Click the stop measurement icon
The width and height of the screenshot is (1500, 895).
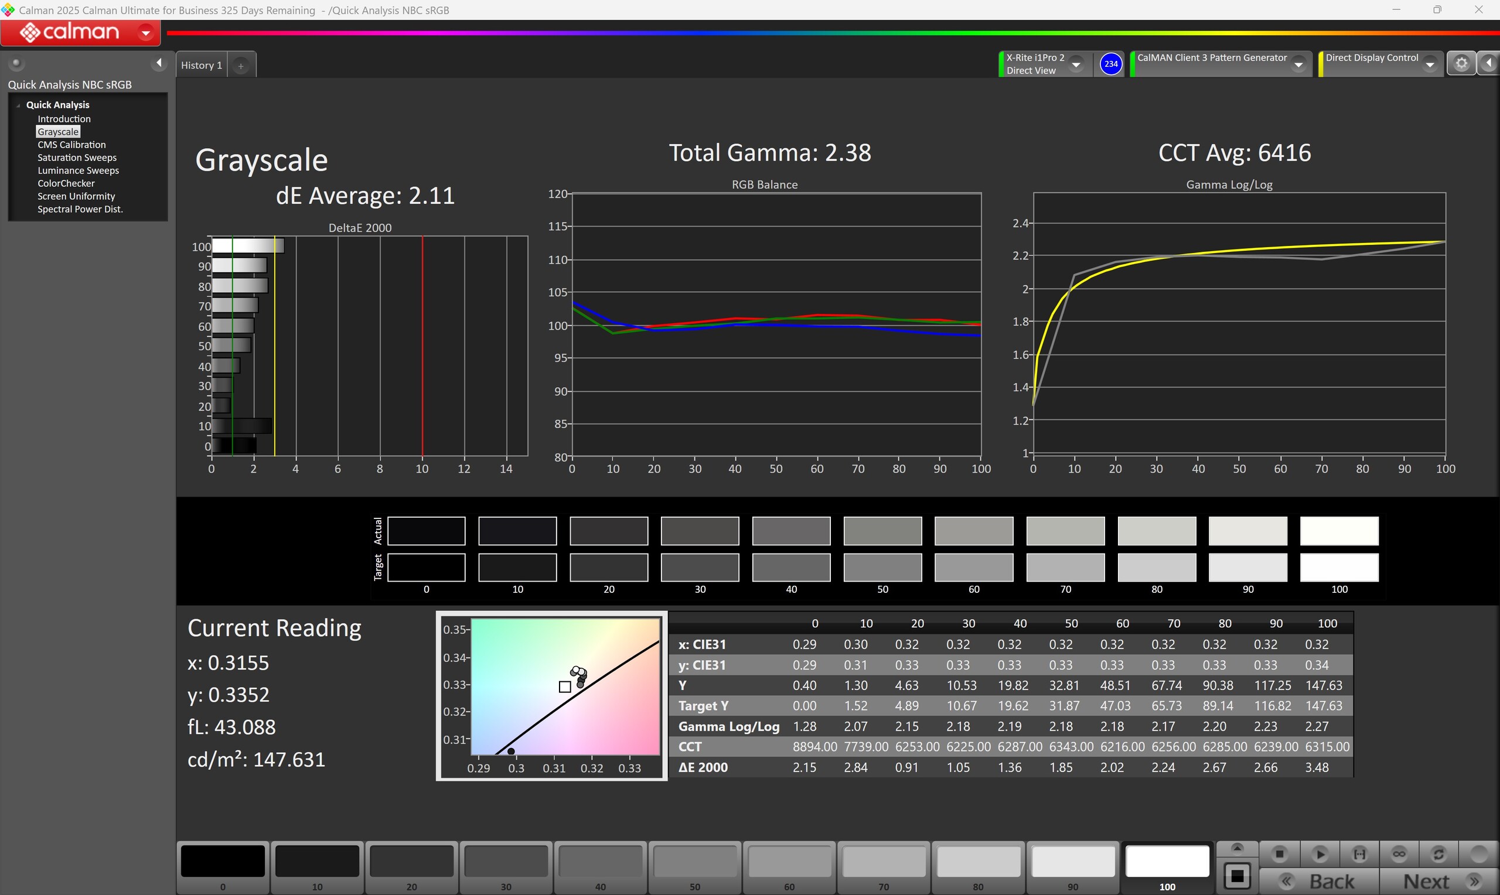(x=1279, y=854)
